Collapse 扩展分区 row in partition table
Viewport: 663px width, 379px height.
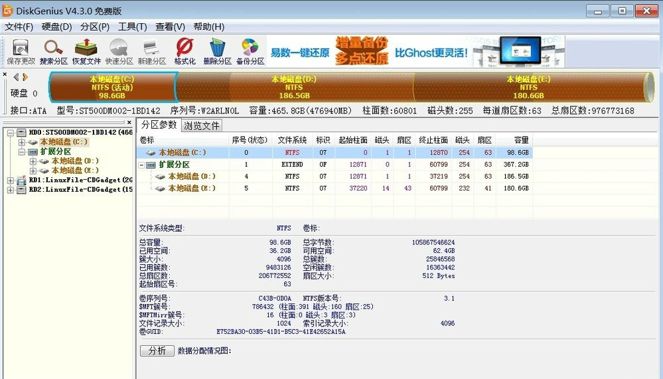[x=141, y=165]
